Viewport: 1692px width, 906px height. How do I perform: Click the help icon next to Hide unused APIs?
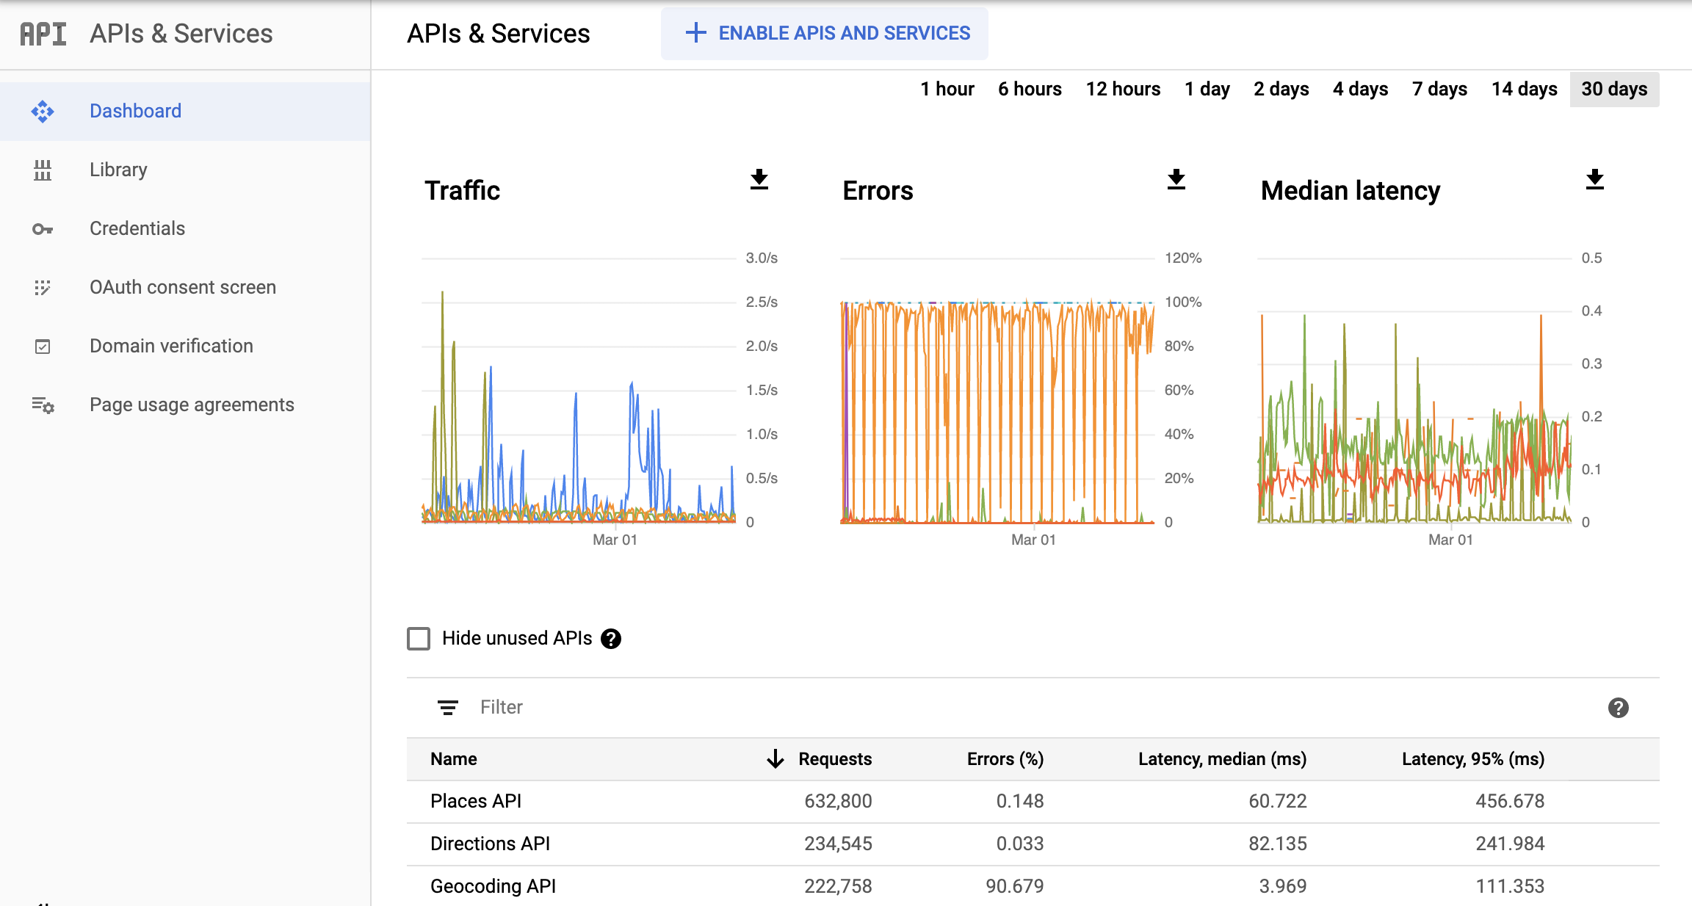click(611, 639)
